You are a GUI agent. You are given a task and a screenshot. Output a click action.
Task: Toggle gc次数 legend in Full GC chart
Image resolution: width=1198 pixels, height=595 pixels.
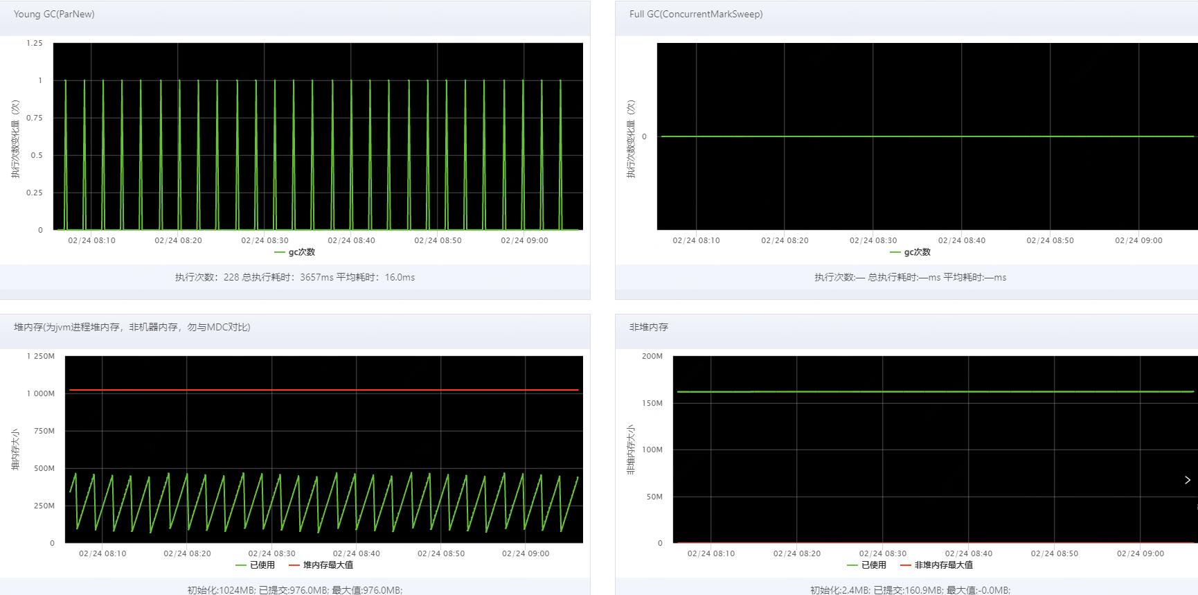point(911,252)
